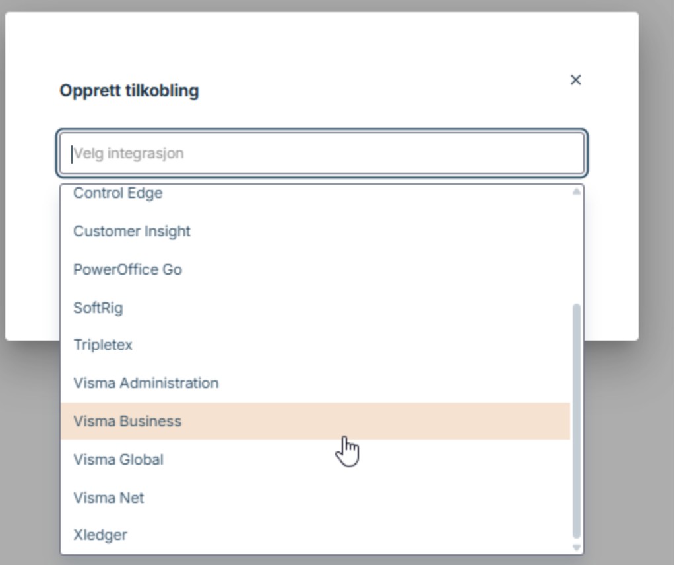
Task: Pick Xledger integration option
Action: (100, 535)
